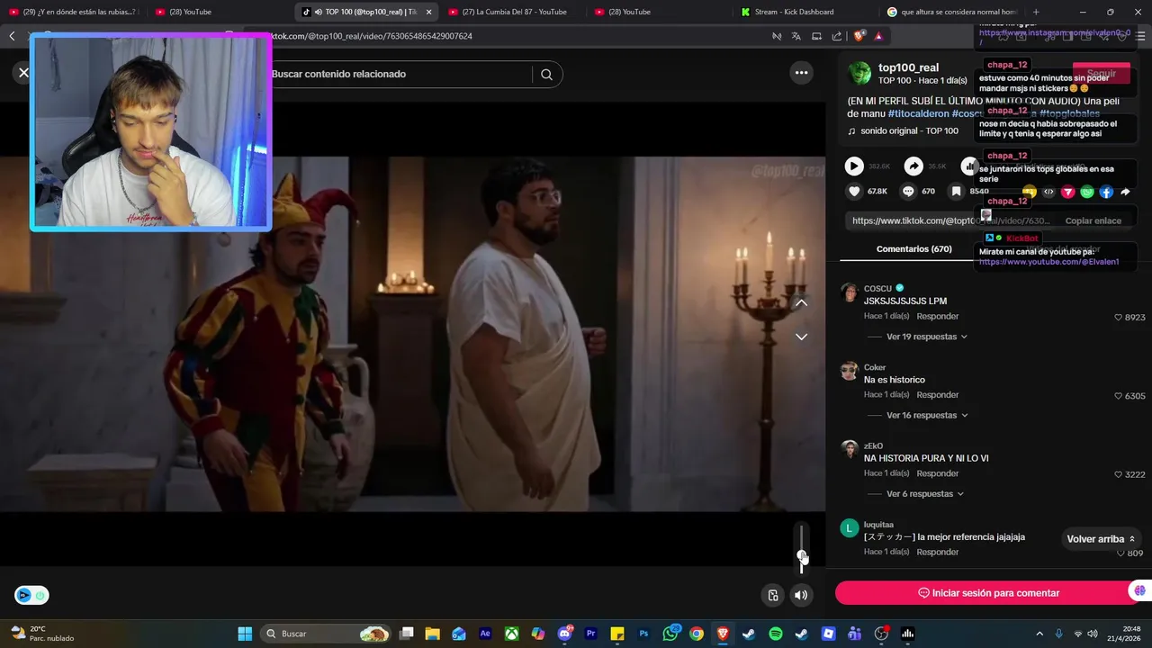Like COSCU's comment heart showing 8923
Screen dimensions: 1152x648
1119,317
